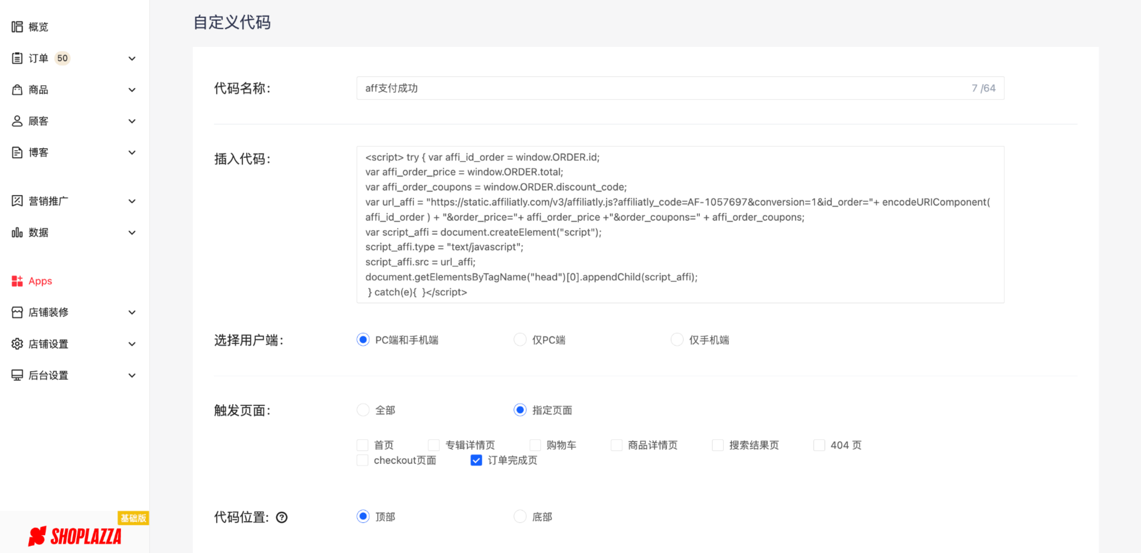
Task: Select 底部 code position radio
Action: point(520,516)
